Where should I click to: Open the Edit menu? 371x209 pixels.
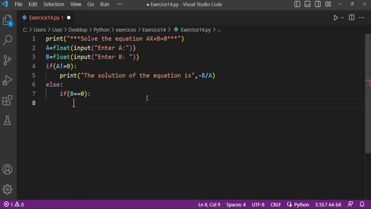point(32,4)
